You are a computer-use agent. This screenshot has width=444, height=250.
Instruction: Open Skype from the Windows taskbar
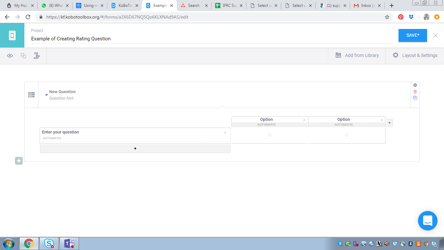coord(49,243)
